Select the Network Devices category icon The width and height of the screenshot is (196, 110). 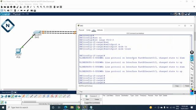2,96
